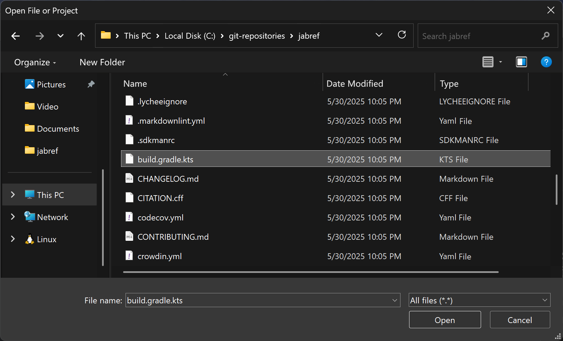This screenshot has width=563, height=341.
Task: Click This PC breadcrumb in address bar
Action: (138, 36)
